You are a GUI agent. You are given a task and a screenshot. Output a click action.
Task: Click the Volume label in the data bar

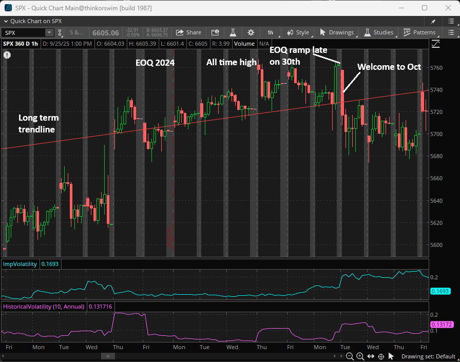(x=244, y=44)
